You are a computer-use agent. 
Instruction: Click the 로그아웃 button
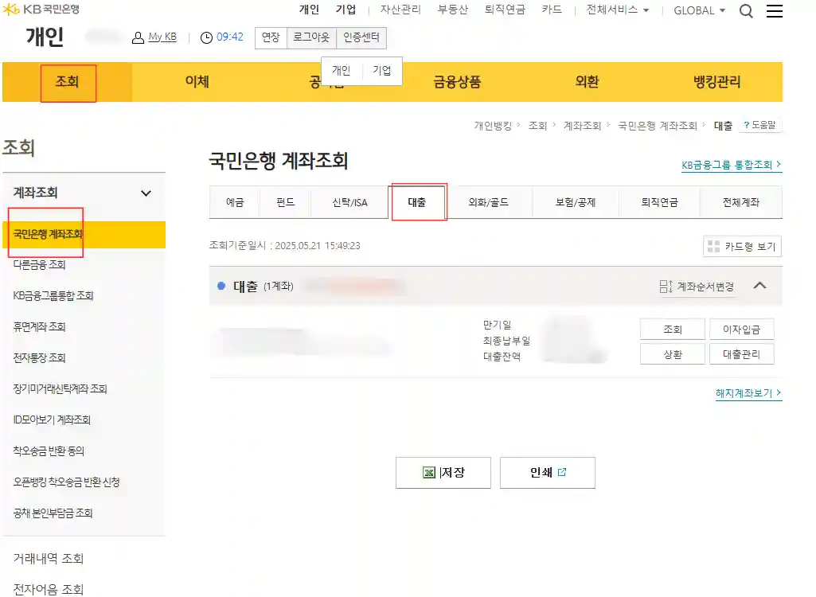[x=311, y=37]
